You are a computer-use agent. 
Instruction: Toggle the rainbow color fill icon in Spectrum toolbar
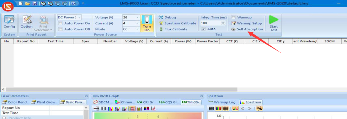click(218, 108)
